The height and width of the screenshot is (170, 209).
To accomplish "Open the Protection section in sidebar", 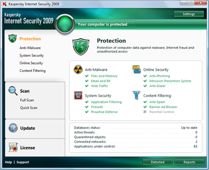I will click(x=30, y=39).
